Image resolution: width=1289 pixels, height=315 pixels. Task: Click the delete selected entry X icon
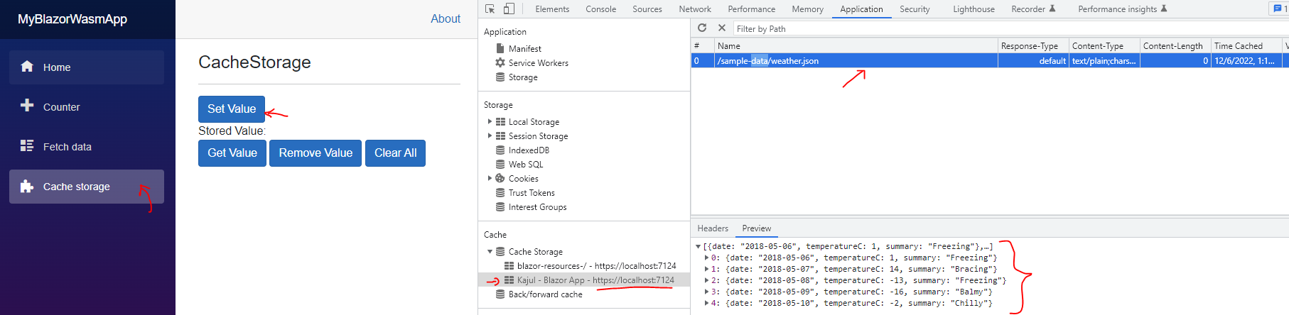point(722,28)
